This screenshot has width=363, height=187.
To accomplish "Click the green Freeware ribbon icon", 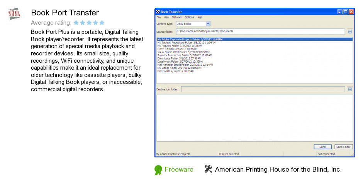I will [x=158, y=170].
